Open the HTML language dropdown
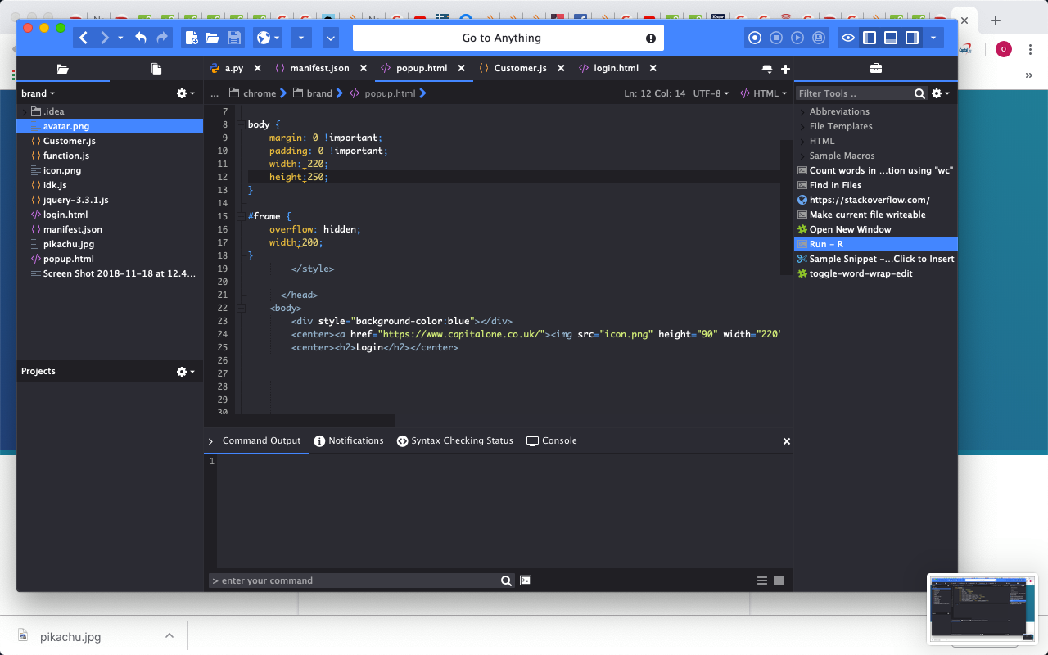Screen dimensions: 1048x655 [763, 93]
